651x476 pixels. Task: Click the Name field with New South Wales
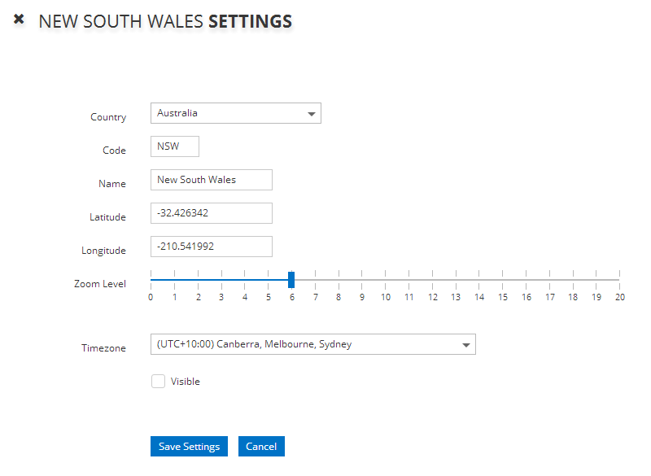(x=212, y=180)
